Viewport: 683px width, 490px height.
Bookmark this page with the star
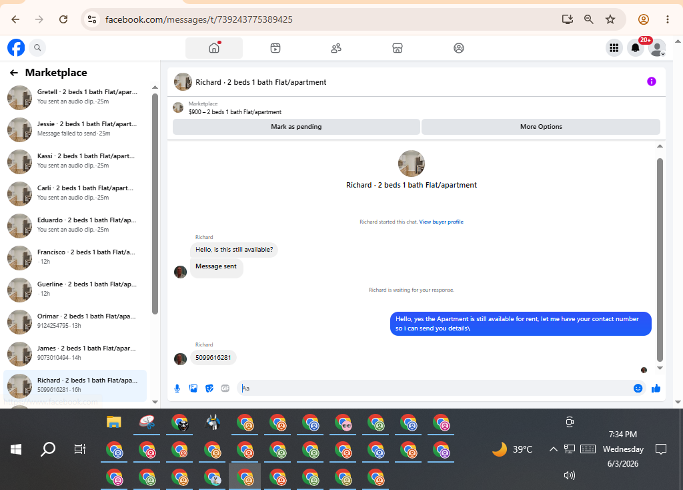(610, 19)
